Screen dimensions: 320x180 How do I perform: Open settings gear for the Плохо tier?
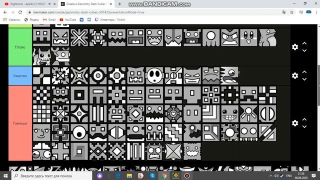[x=295, y=47]
